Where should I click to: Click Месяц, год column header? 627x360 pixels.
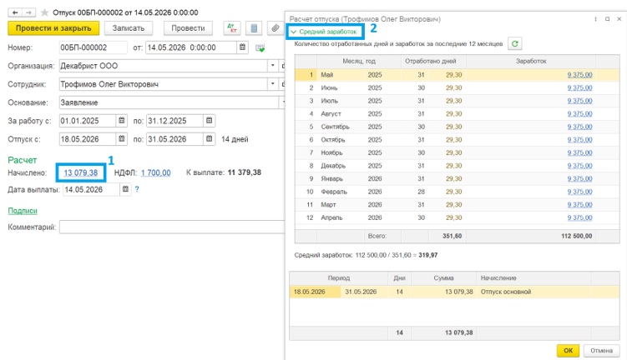(359, 61)
